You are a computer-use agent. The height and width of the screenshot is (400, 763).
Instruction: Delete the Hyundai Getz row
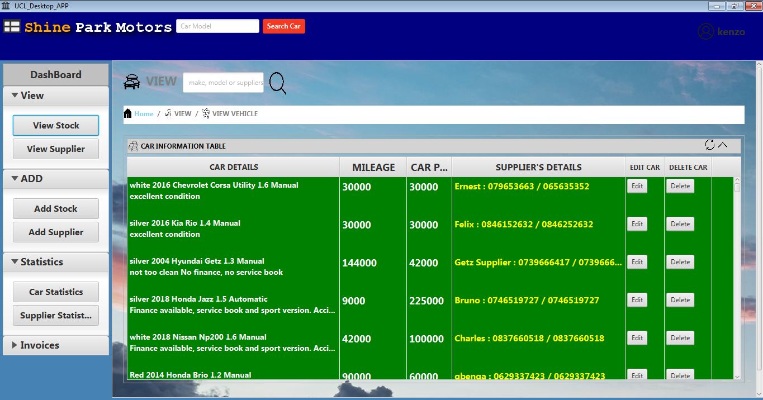[680, 262]
